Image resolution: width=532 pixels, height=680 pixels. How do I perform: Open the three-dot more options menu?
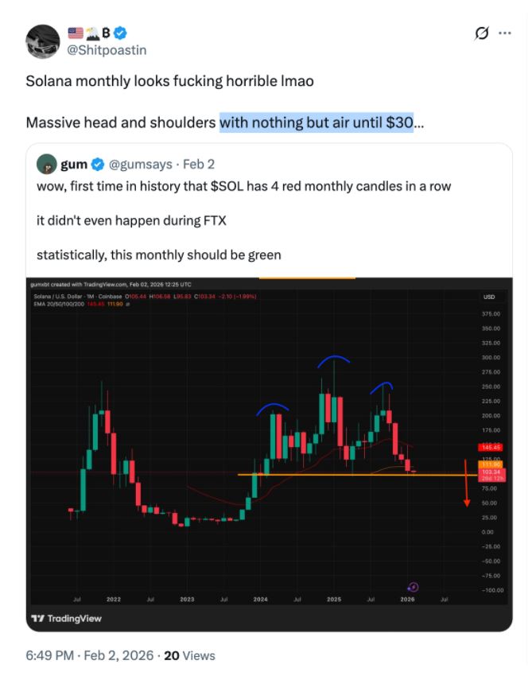click(x=504, y=33)
